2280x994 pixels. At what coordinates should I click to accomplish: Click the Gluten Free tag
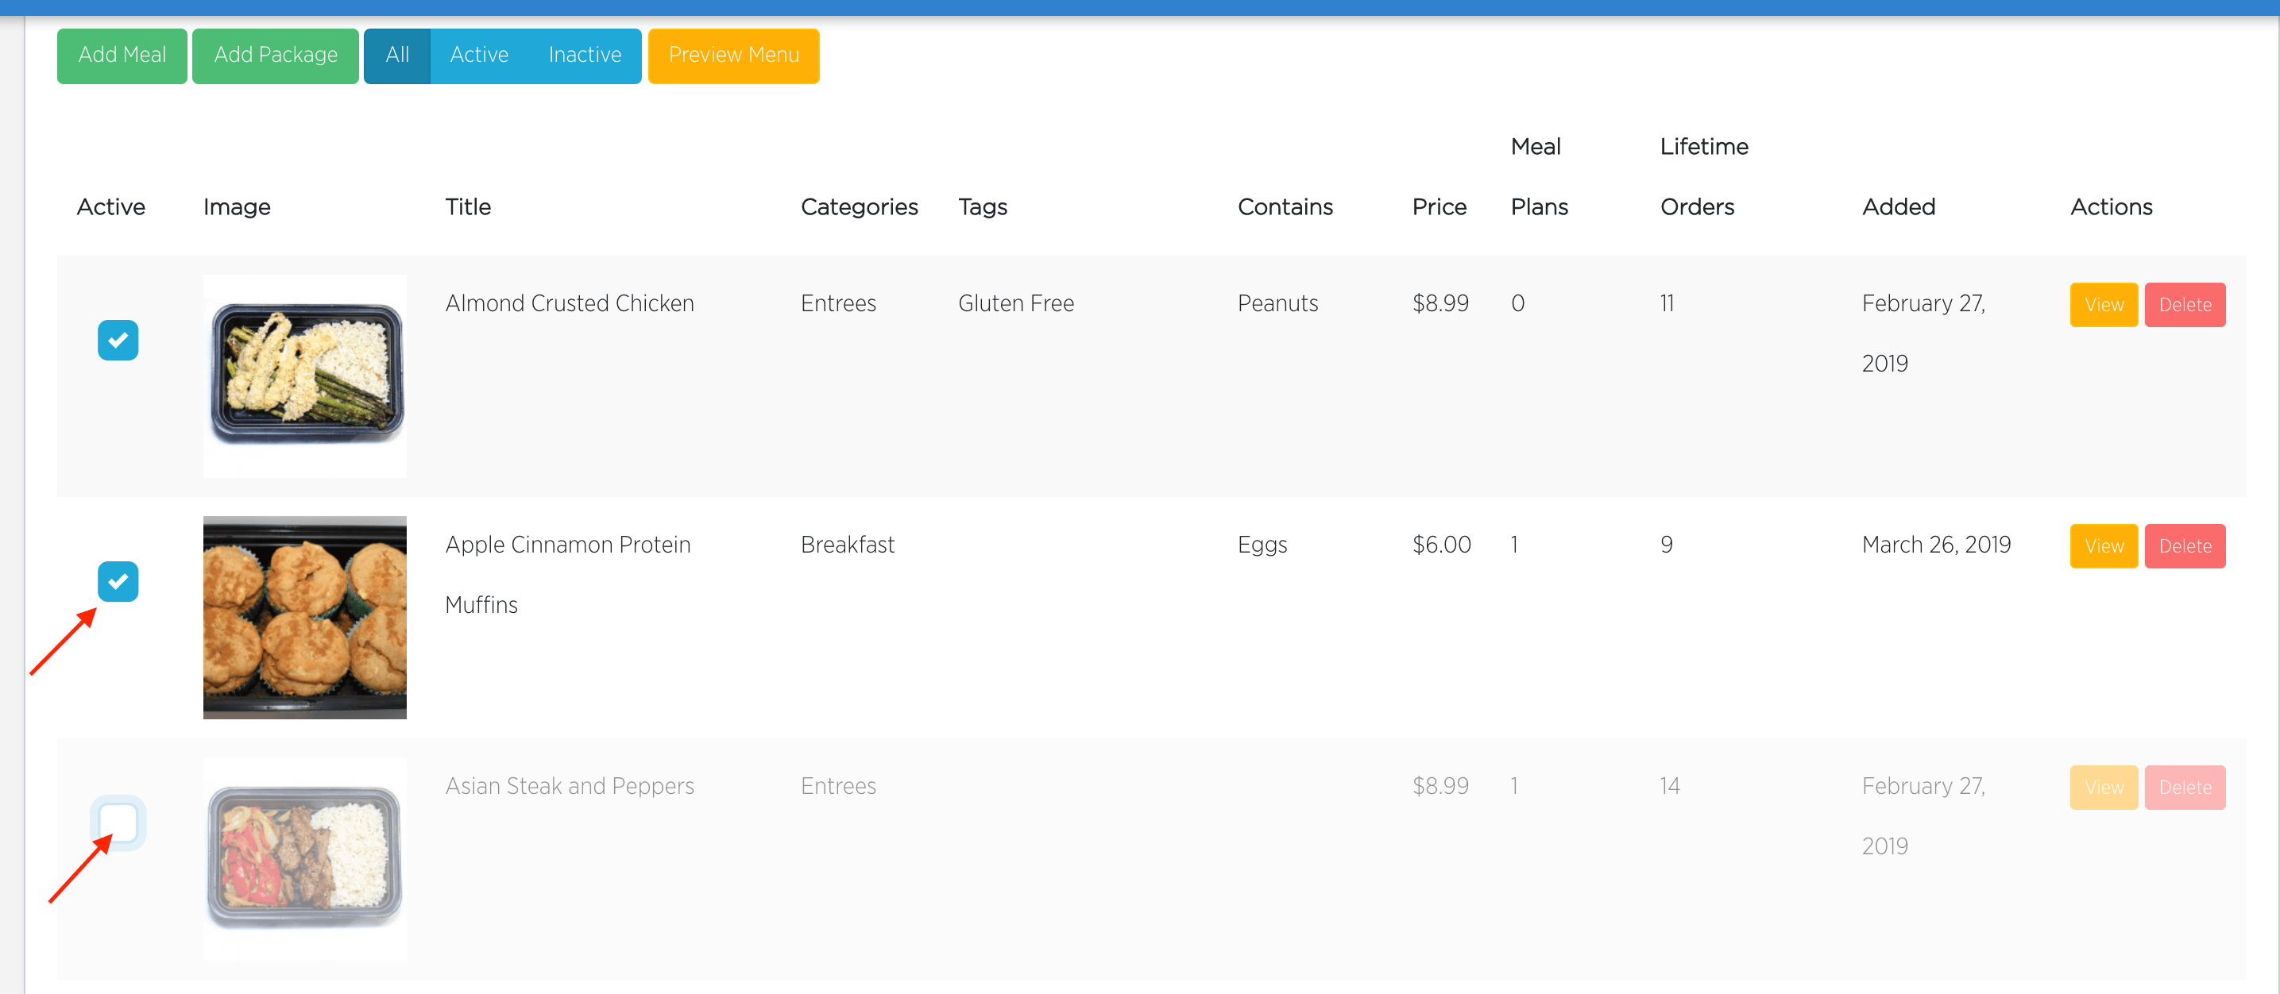(x=1016, y=303)
